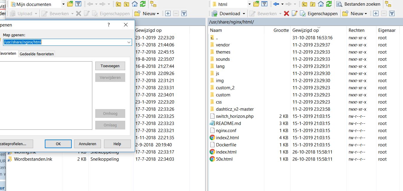Click Toevoegen button in dialog

click(110, 66)
